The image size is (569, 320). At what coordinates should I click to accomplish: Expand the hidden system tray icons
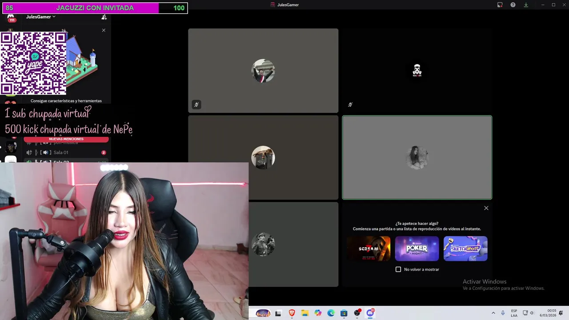point(493,313)
